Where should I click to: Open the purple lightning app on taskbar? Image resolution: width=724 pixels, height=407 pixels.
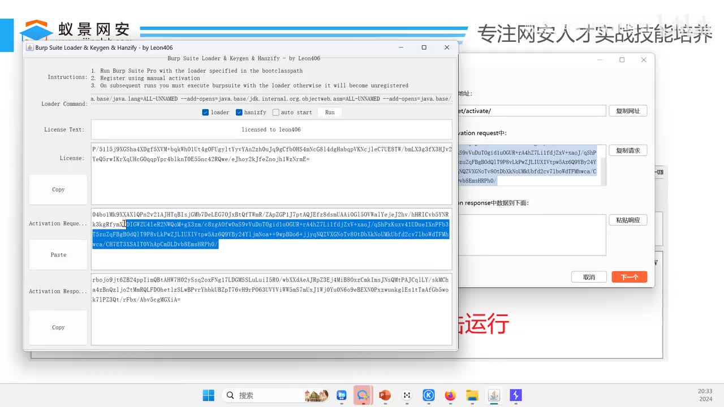point(516,395)
